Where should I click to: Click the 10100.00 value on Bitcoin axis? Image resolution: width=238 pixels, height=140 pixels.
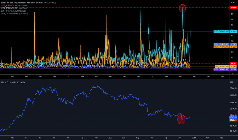tap(233, 131)
